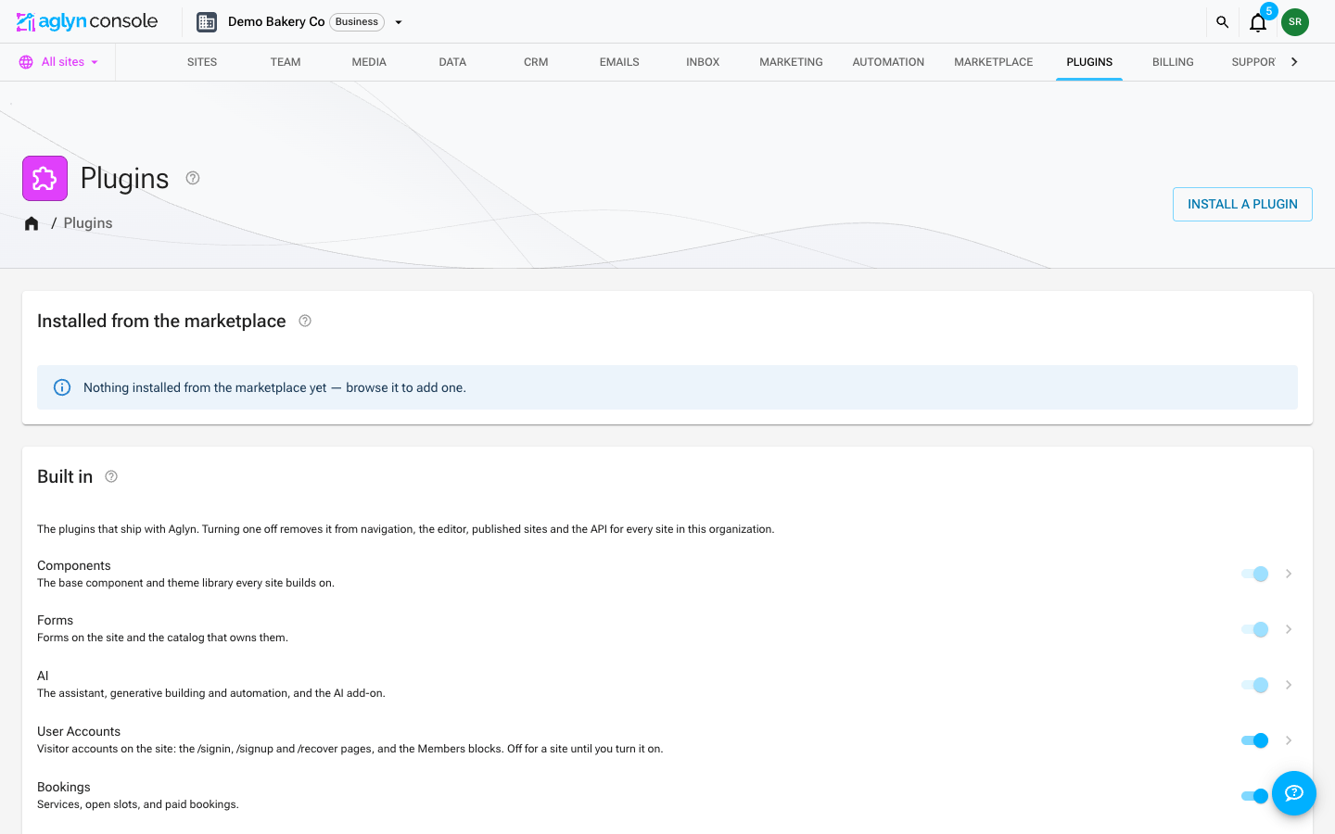
Task: Click the Demo Bakery Co organization name
Action: pos(276,22)
